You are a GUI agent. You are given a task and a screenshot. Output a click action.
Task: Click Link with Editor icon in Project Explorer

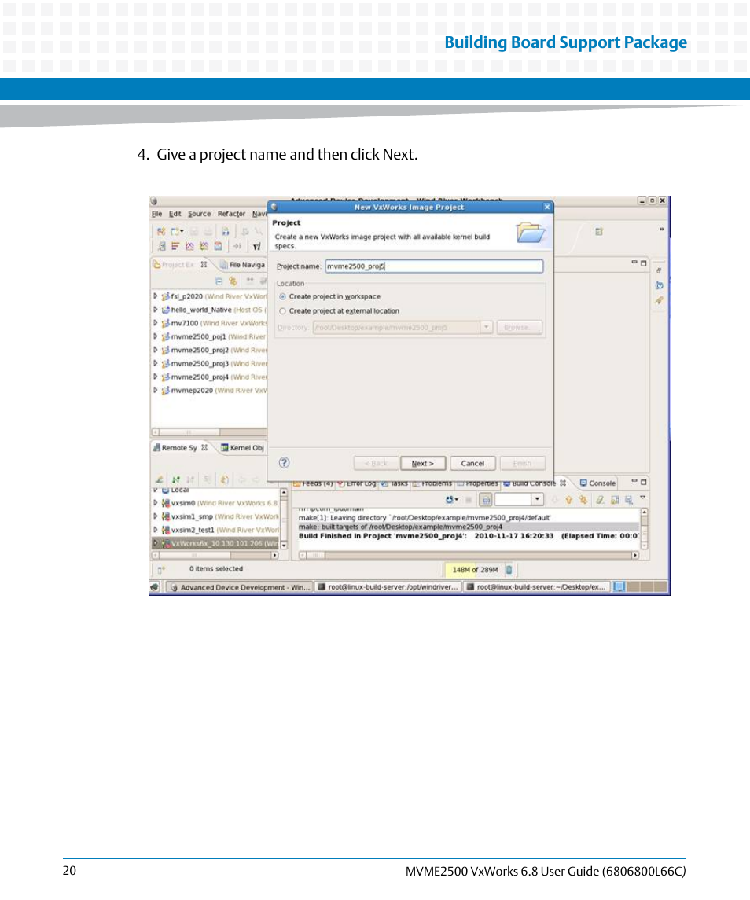click(233, 281)
